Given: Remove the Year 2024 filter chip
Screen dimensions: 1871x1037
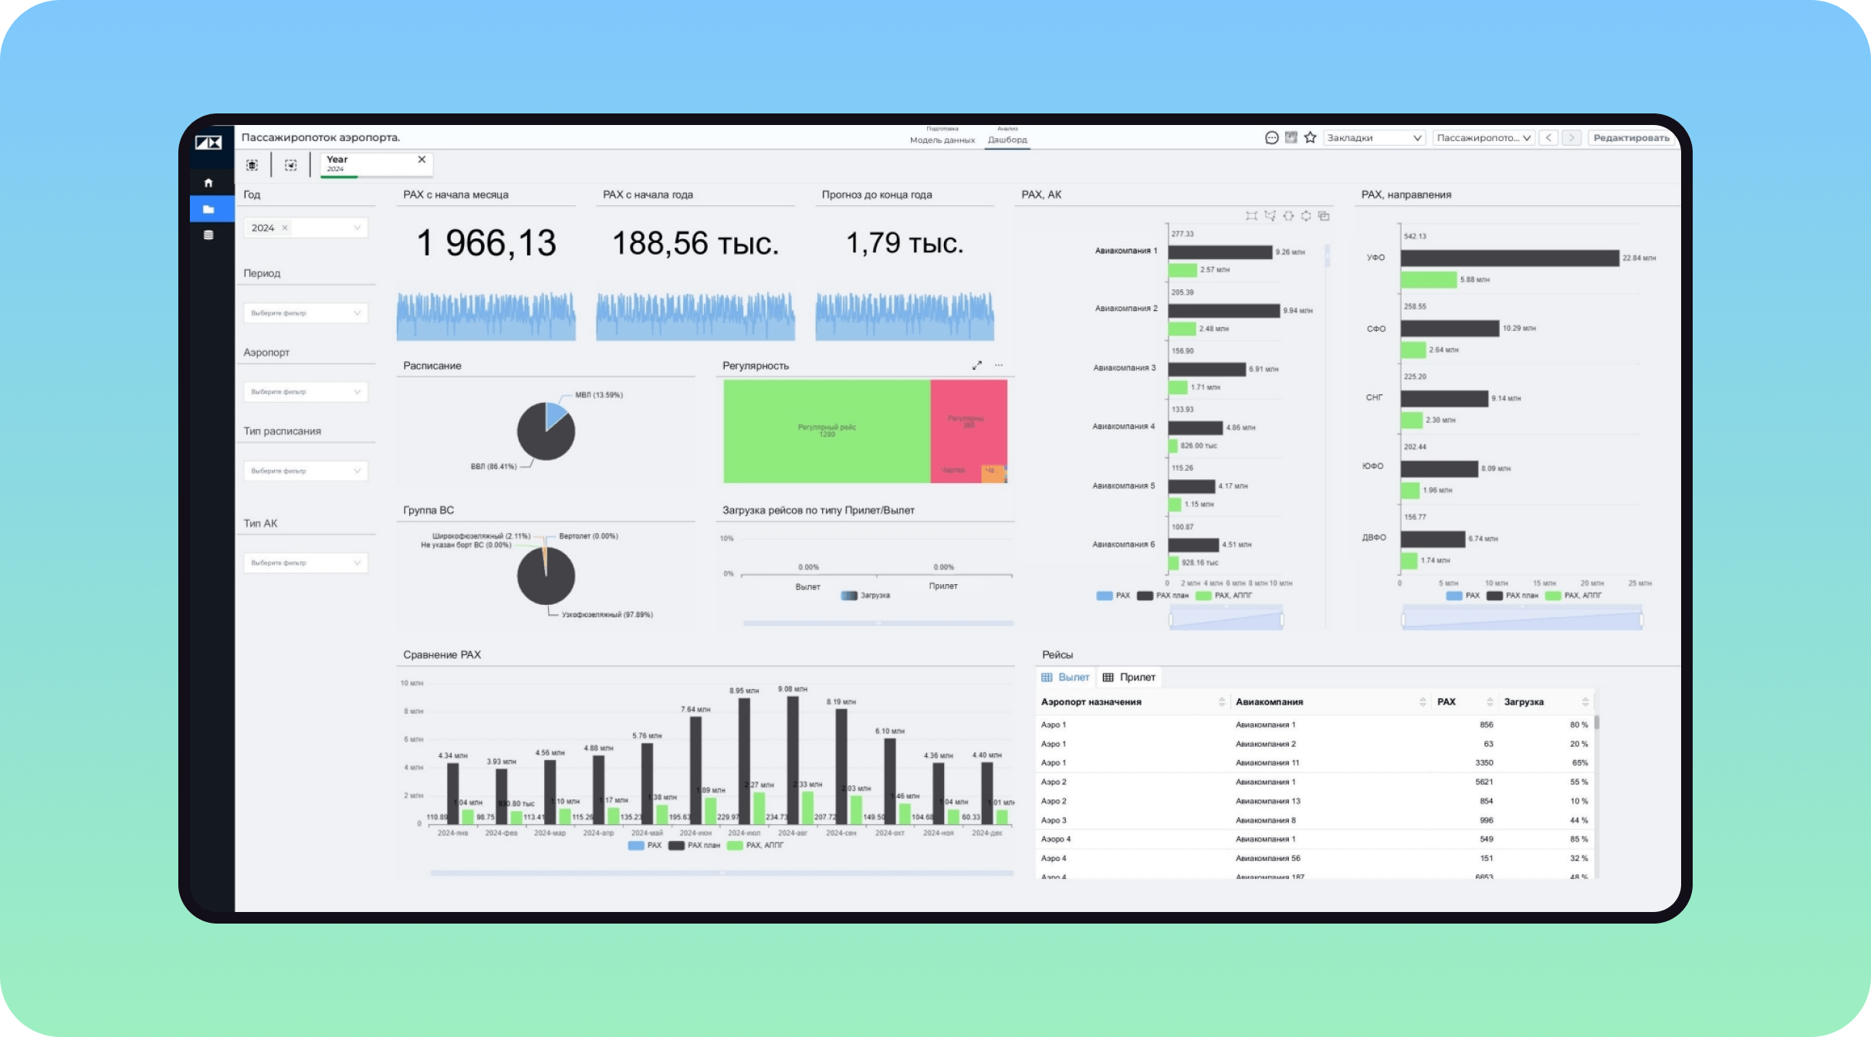Looking at the screenshot, I should click(421, 160).
